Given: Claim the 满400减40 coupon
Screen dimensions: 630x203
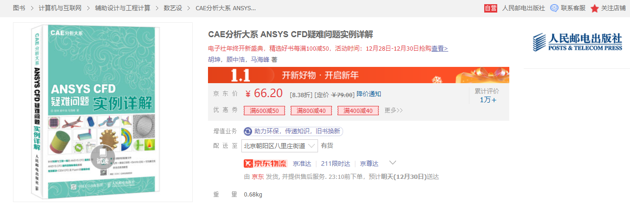Looking at the screenshot, I should click(358, 111).
